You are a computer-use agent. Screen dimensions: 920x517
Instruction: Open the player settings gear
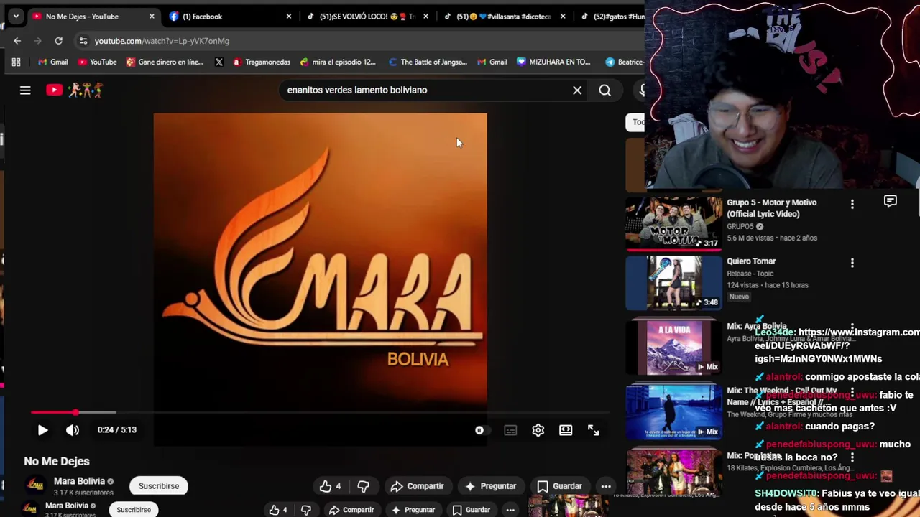coord(538,430)
